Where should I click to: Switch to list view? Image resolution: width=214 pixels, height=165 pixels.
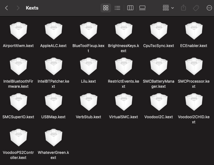(x=117, y=8)
